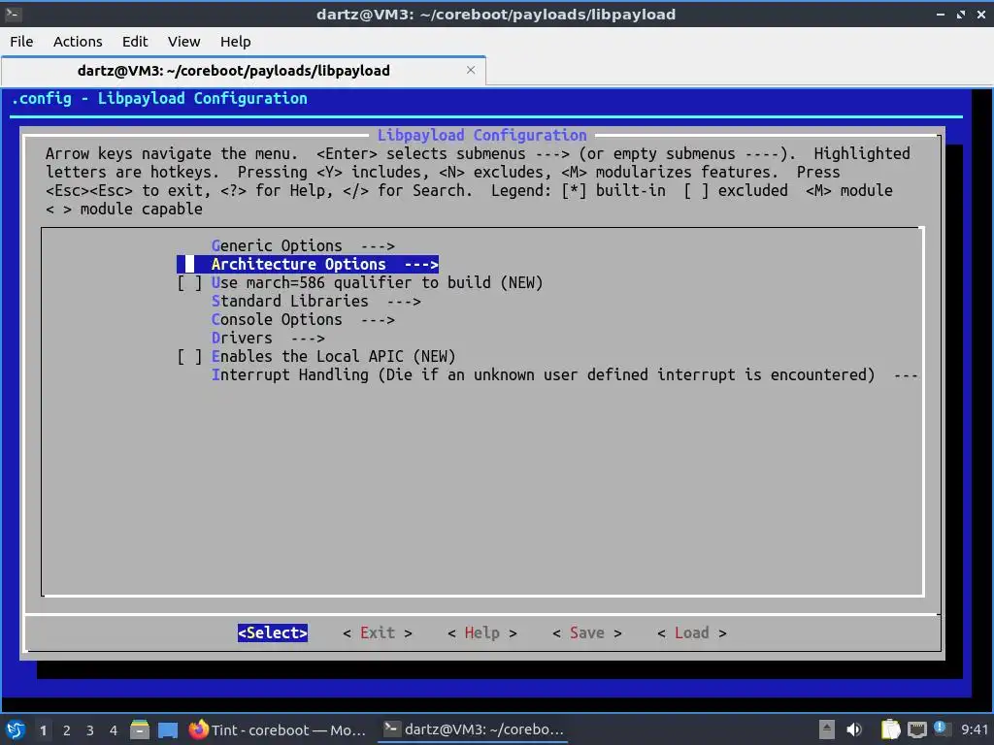Click the < Help > button at bottom
The height and width of the screenshot is (745, 994).
point(481,632)
